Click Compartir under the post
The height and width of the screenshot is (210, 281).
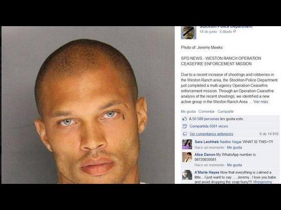(225, 111)
